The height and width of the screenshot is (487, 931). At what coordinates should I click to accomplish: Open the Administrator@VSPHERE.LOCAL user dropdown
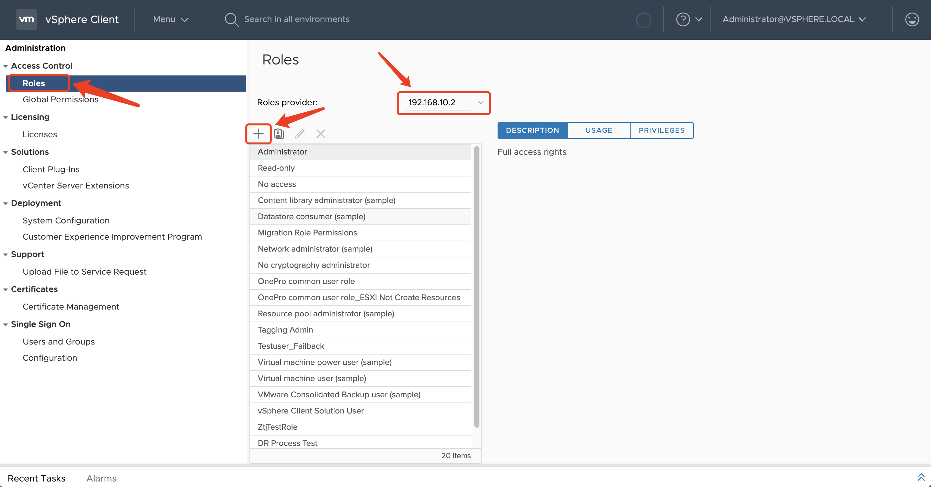coord(794,19)
